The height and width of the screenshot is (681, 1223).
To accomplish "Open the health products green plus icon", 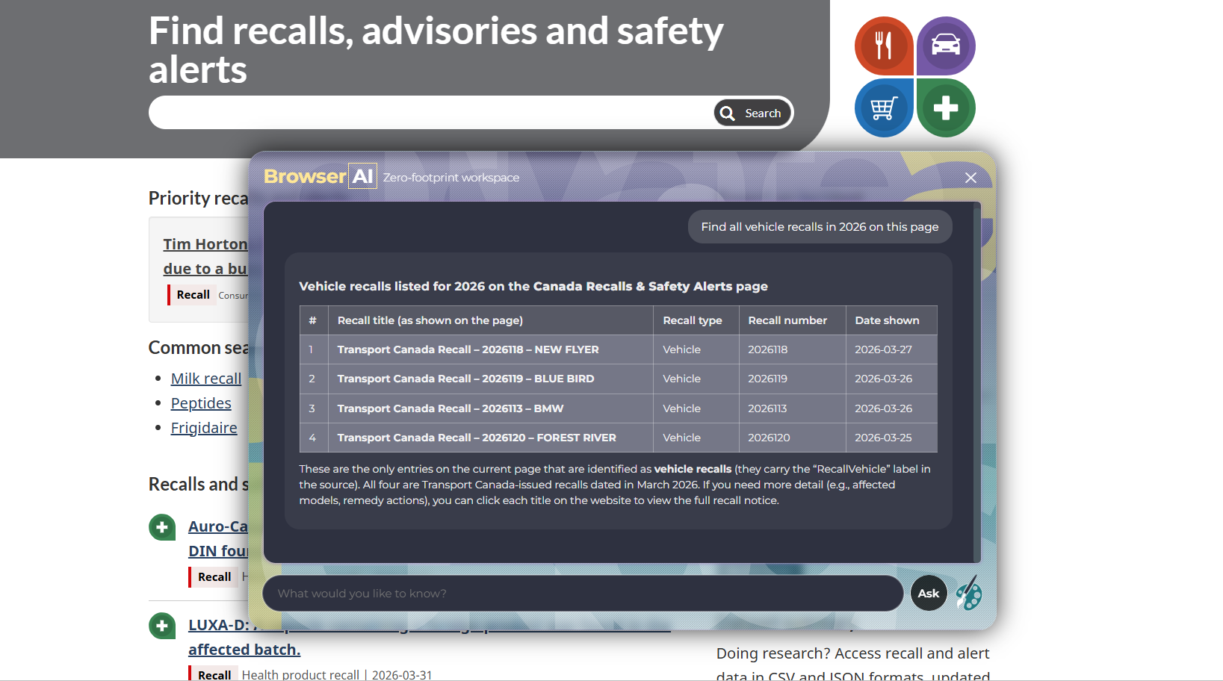I will [946, 108].
